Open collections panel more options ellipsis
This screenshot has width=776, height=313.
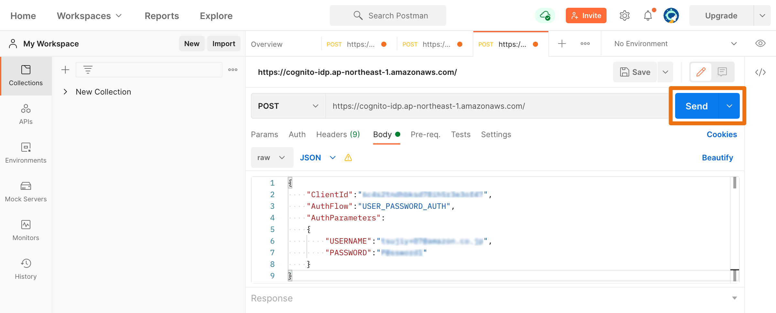pyautogui.click(x=233, y=70)
